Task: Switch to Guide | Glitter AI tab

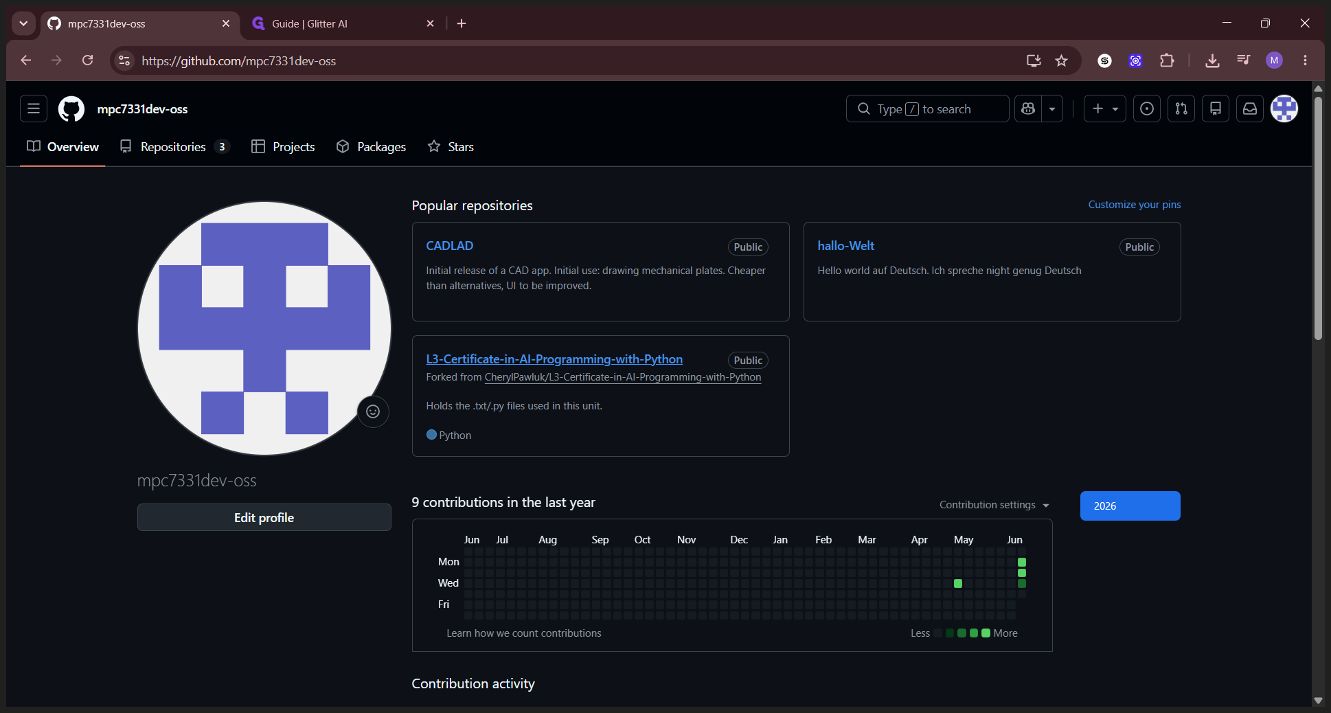Action: [343, 23]
